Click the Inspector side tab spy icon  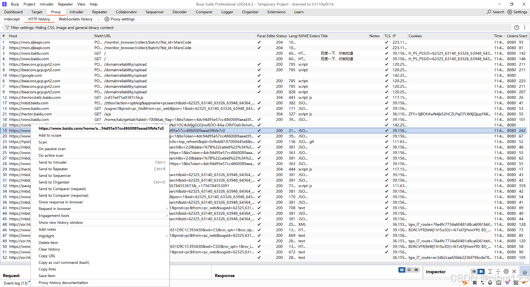525,273
